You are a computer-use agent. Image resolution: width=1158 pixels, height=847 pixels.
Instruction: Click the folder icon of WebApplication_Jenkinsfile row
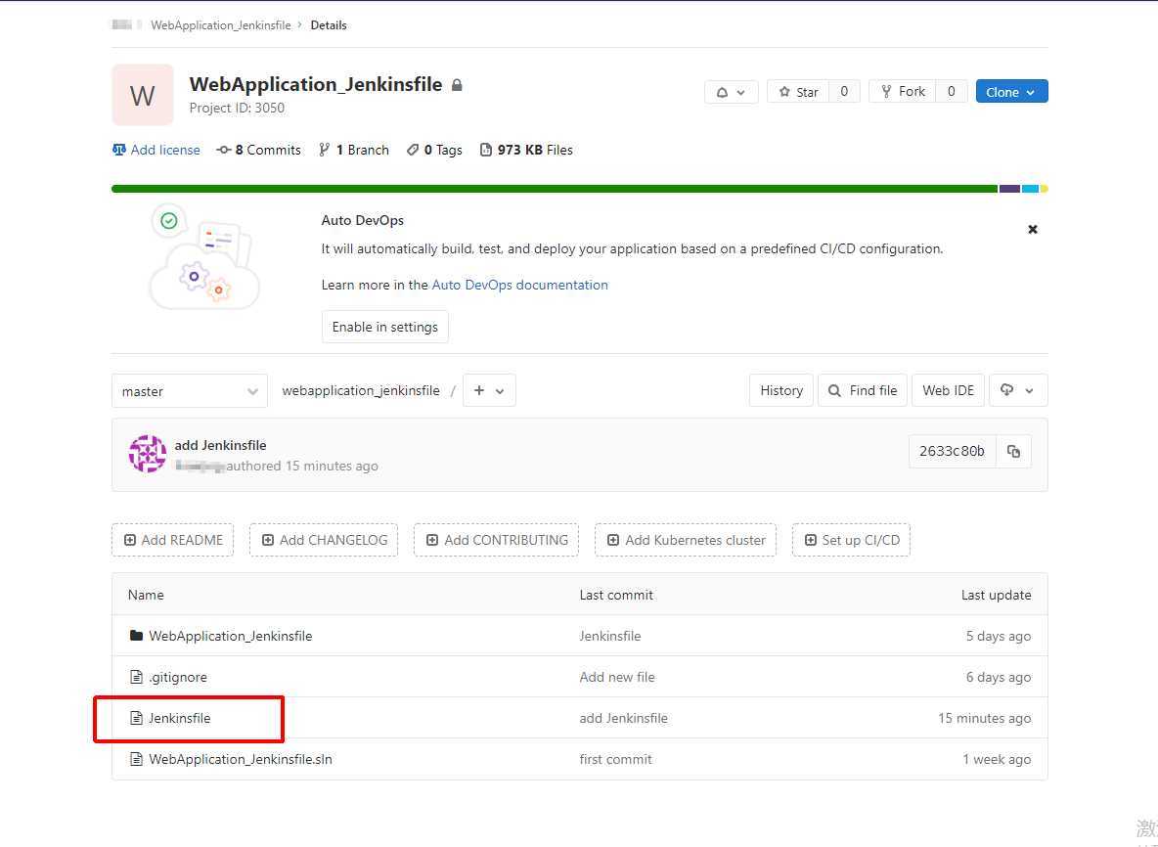pos(136,635)
